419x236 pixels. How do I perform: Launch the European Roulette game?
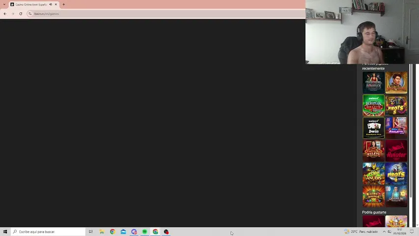373,105
